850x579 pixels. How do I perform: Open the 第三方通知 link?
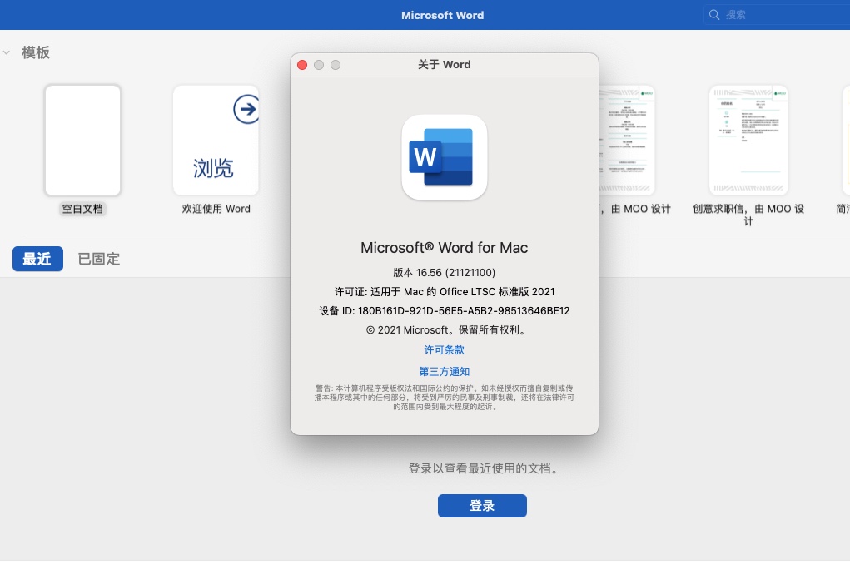pyautogui.click(x=444, y=372)
